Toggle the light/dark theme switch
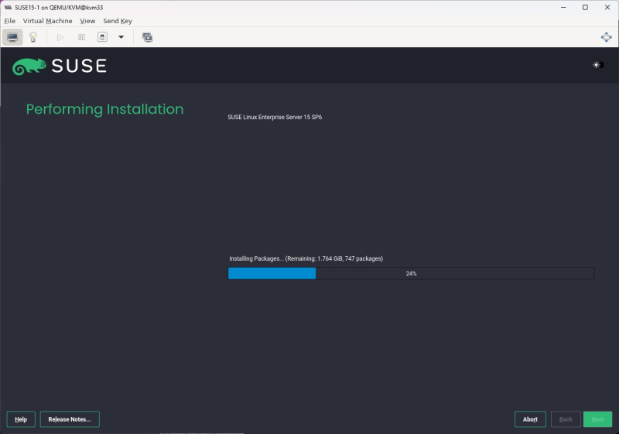 coord(598,65)
